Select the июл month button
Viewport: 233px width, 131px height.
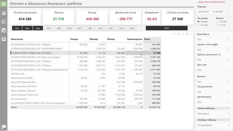pyautogui.click(x=79, y=28)
